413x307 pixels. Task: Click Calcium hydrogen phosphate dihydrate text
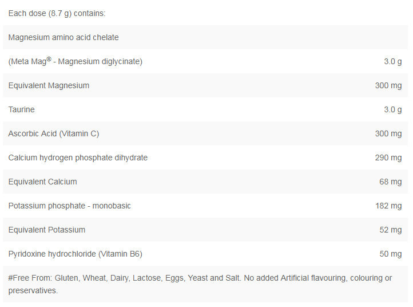78,158
